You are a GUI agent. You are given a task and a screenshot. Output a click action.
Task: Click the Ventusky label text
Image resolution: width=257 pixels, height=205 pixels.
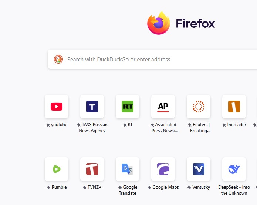[x=201, y=187]
